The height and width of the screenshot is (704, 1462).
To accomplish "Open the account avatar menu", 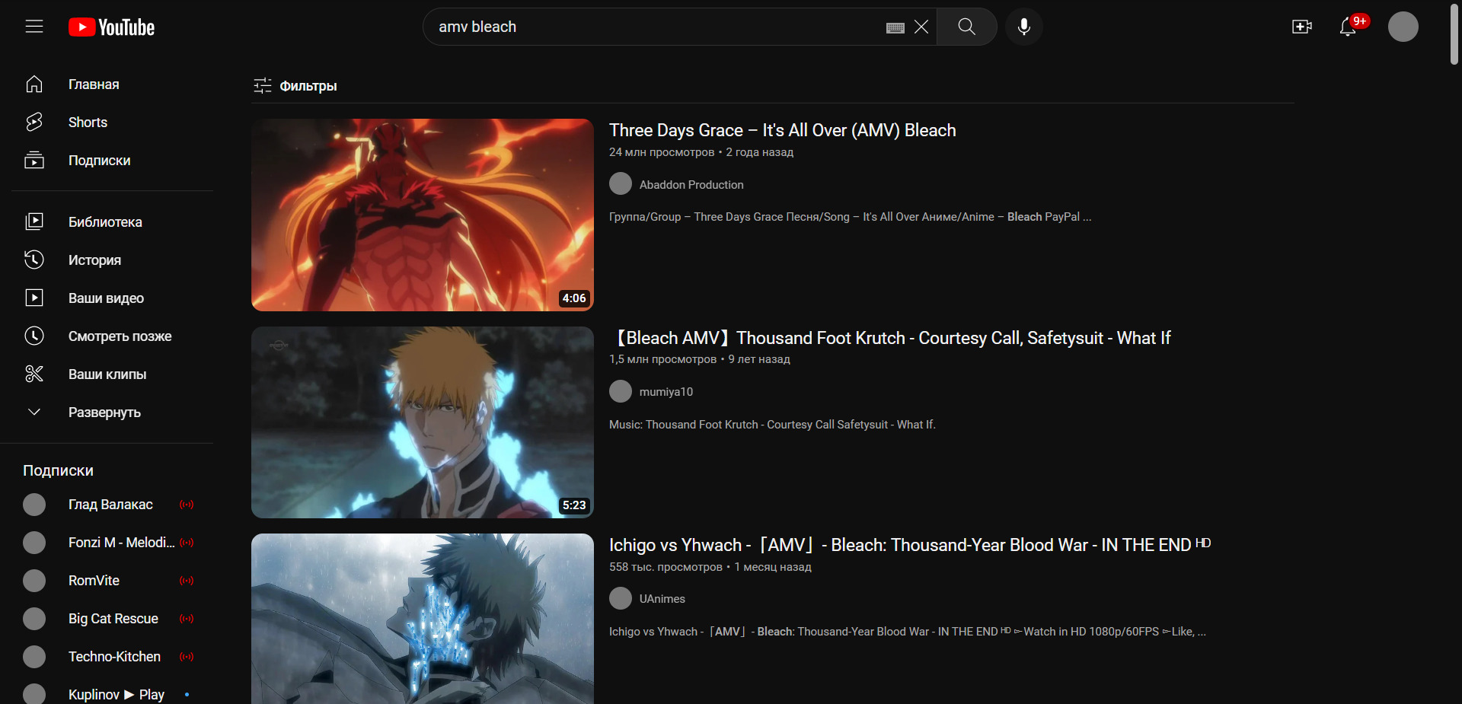I will pyautogui.click(x=1403, y=27).
